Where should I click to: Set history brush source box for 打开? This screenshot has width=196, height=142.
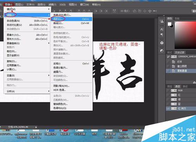tap(168, 62)
